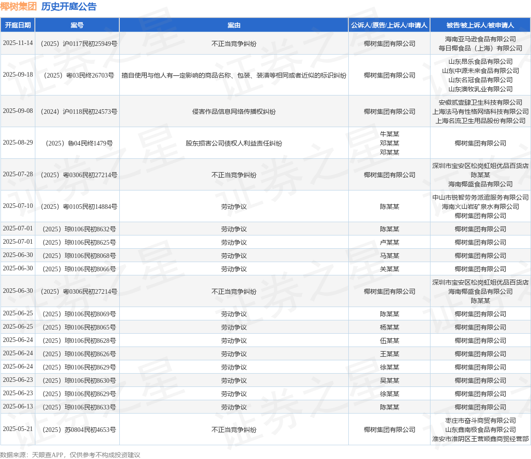Click the 历史开庭公告 heading
Image resolution: width=531 pixels, height=459 pixels.
tap(69, 6)
